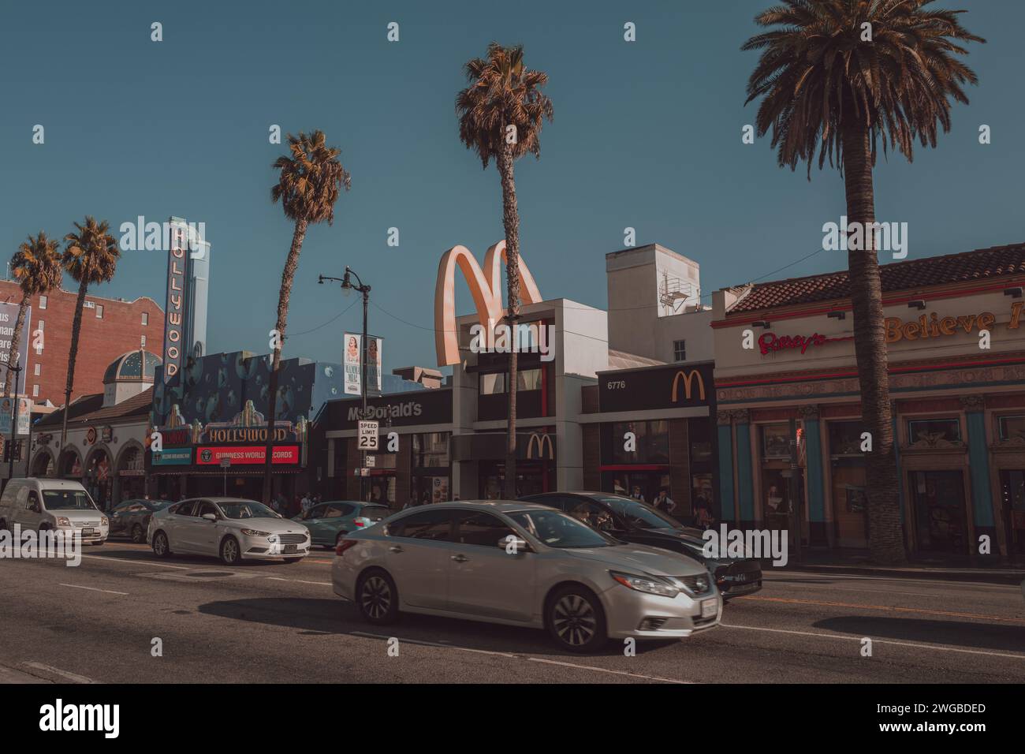Image resolution: width=1025 pixels, height=754 pixels.
Task: Click the 6776 address number
Action: (616, 385)
